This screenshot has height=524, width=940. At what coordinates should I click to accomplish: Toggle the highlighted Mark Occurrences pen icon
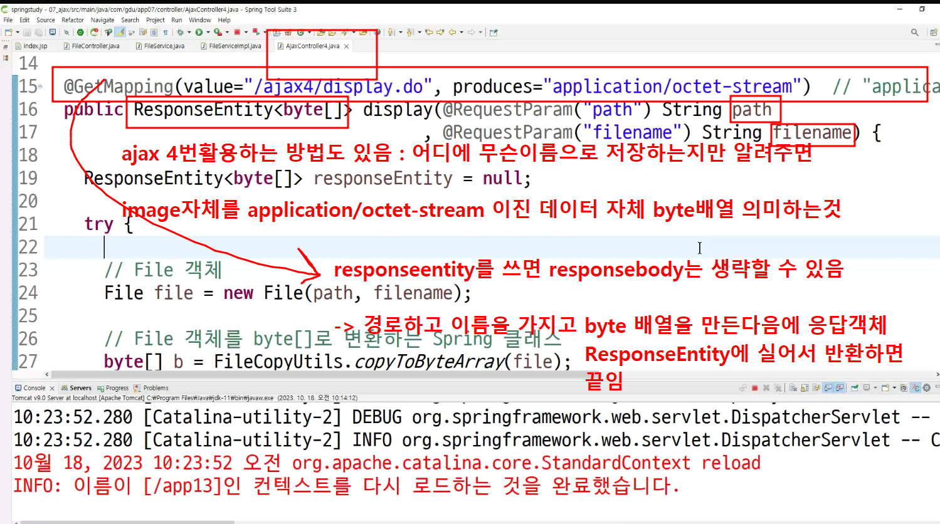click(x=119, y=32)
